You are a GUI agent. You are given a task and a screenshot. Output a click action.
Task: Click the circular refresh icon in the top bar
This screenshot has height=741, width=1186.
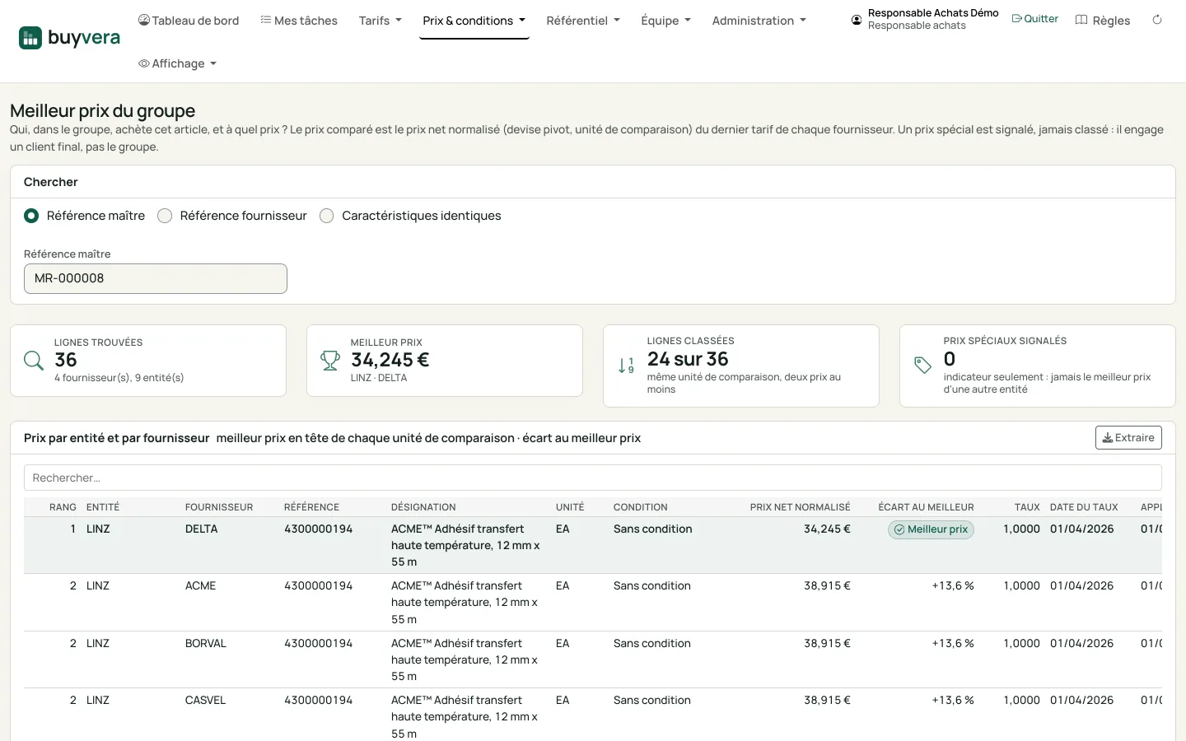(x=1157, y=20)
